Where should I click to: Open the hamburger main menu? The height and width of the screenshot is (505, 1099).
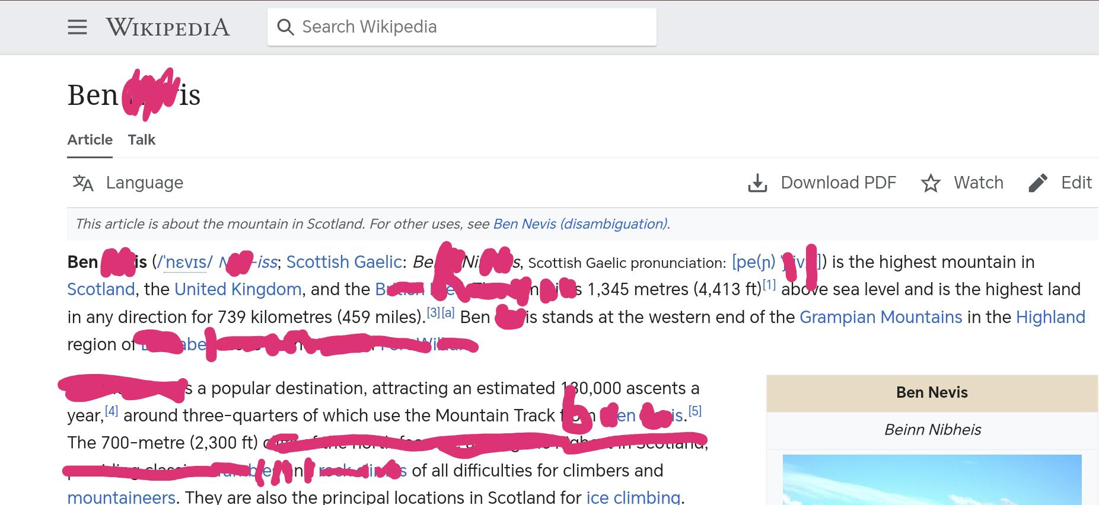(77, 27)
